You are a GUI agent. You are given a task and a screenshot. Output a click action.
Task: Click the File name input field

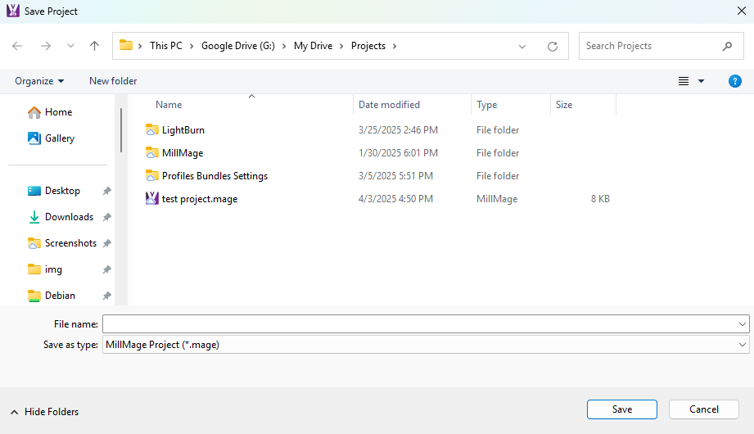pyautogui.click(x=418, y=324)
